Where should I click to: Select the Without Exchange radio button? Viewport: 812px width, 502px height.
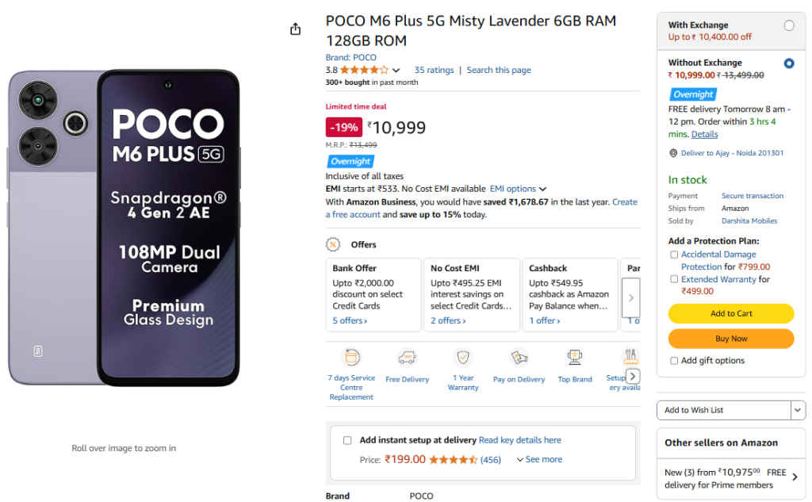tap(790, 63)
